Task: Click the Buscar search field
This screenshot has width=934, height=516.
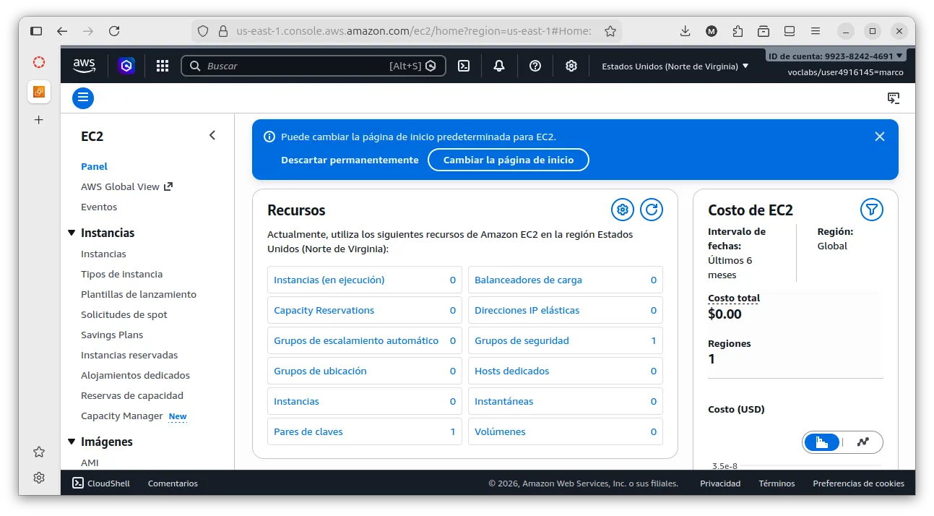Action: click(x=296, y=66)
